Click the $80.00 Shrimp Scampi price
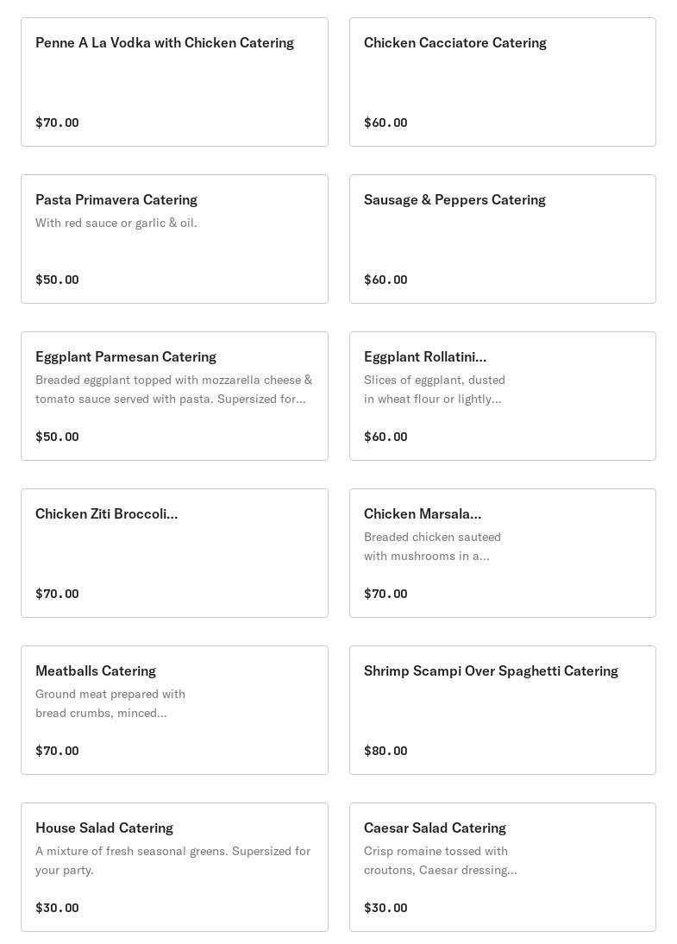The height and width of the screenshot is (944, 677). (x=386, y=751)
